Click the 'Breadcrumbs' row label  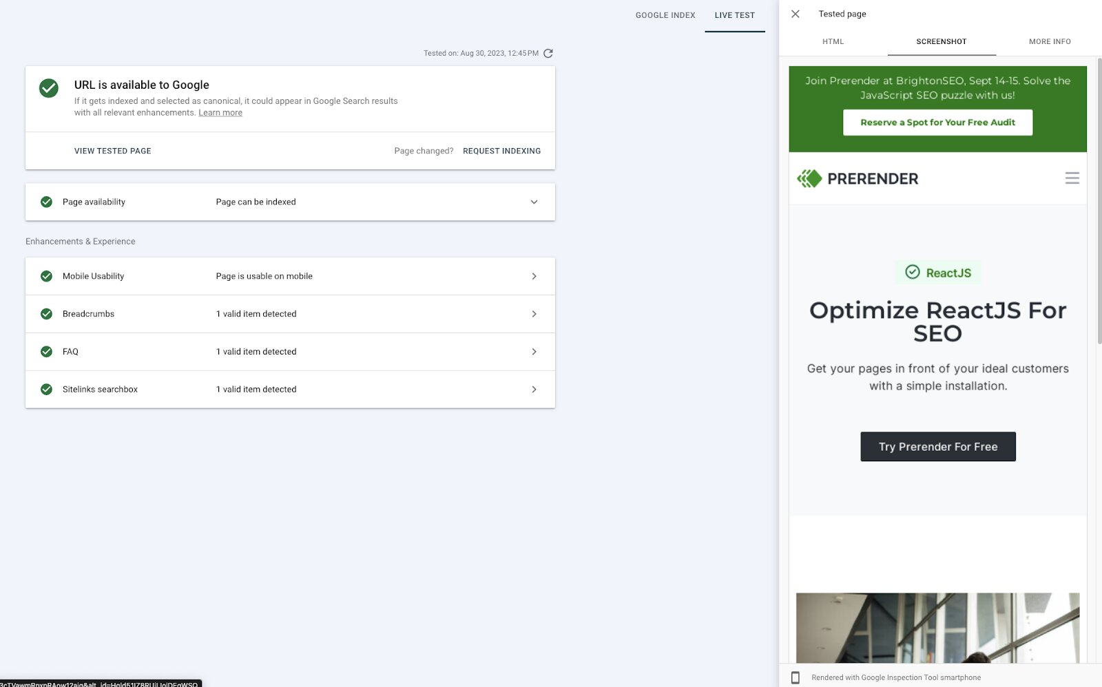click(88, 314)
